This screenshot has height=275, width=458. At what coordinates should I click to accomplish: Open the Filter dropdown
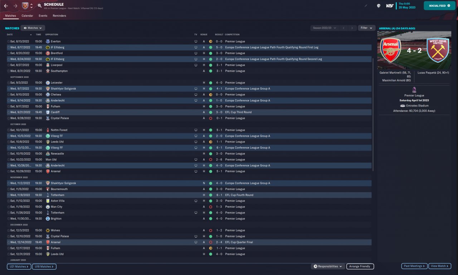pos(366,28)
